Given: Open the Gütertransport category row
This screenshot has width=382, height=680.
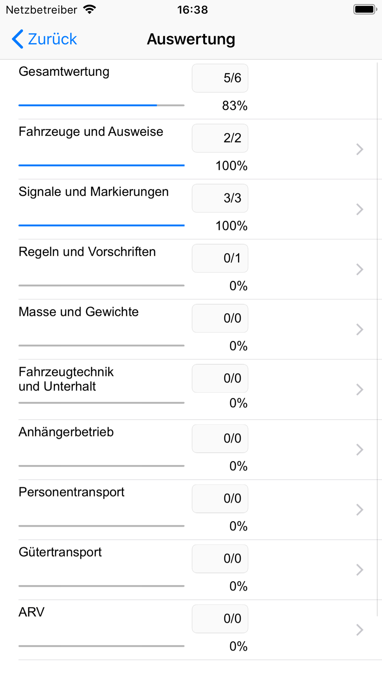Looking at the screenshot, I should [191, 570].
